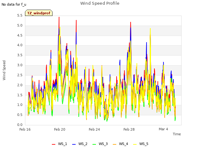Click the red WS_1 legend color marker
200x150 pixels.
click(x=53, y=144)
